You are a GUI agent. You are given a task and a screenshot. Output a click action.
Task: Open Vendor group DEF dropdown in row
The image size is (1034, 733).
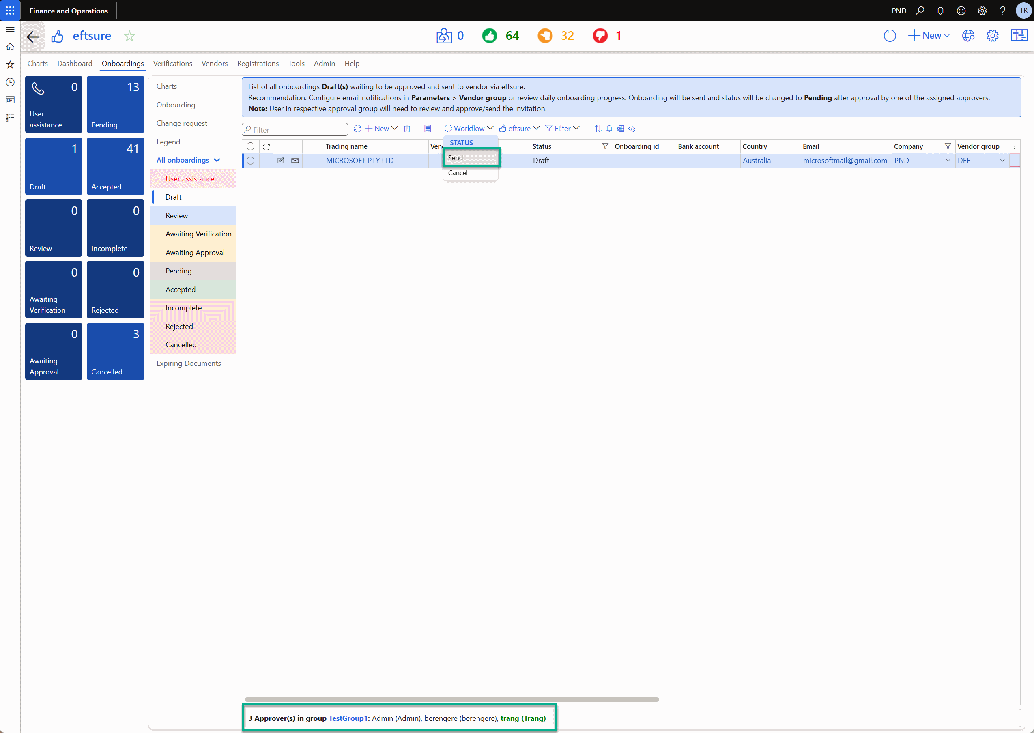pos(1002,161)
